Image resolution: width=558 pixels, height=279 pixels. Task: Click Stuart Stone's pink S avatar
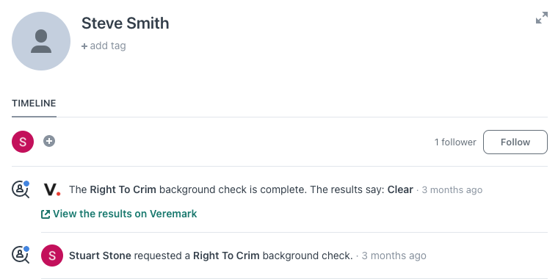(52, 256)
